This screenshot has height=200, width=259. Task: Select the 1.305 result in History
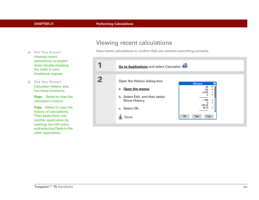pos(205,100)
